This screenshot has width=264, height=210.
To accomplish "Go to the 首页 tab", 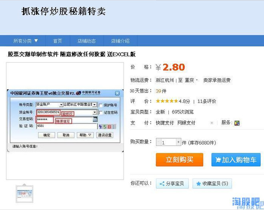I will click(x=58, y=41).
